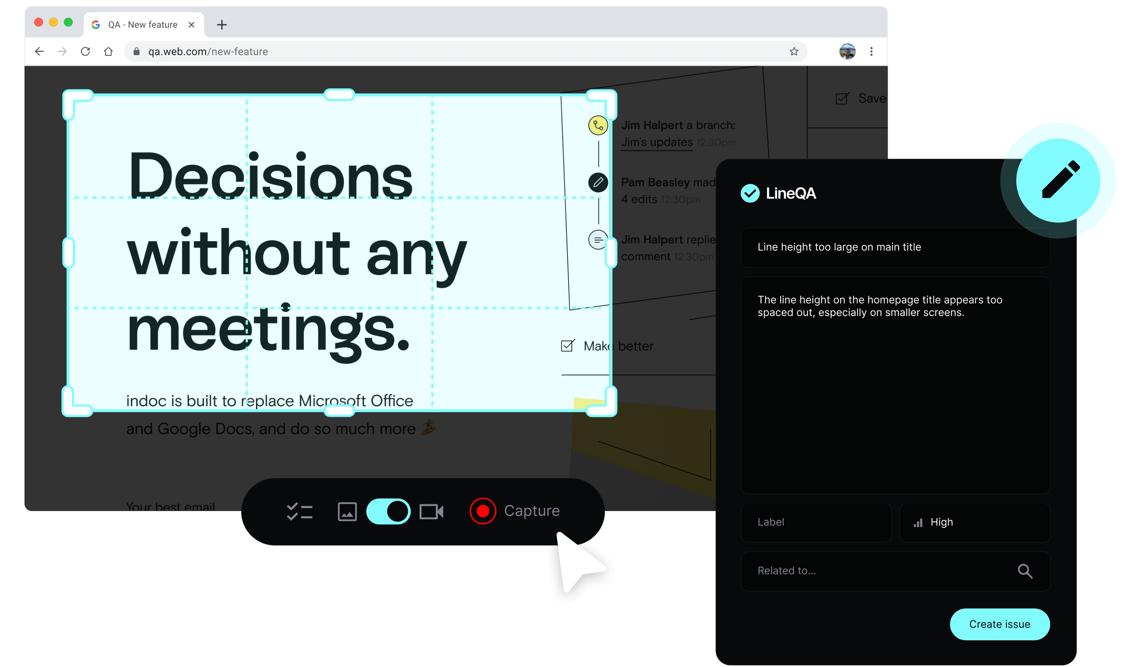
Task: Bookmark this page with the star
Action: [x=794, y=52]
